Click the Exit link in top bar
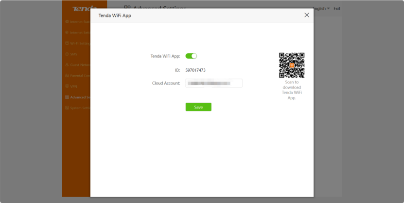The width and height of the screenshot is (404, 203). point(337,9)
